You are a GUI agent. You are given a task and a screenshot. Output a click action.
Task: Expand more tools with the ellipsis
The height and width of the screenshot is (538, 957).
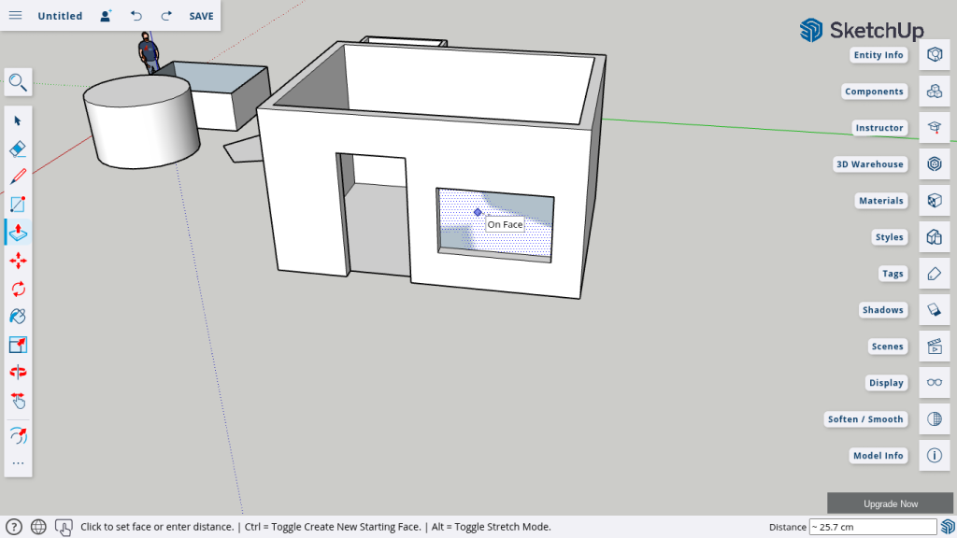(18, 463)
